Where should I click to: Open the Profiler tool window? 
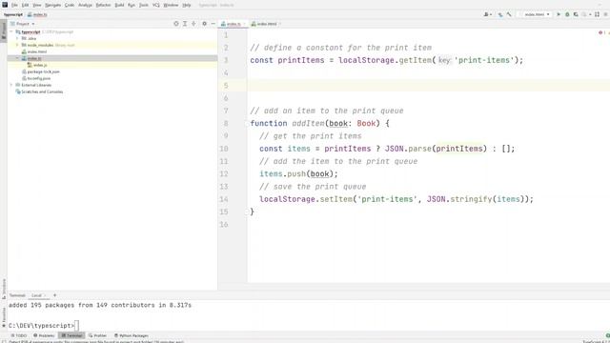97,335
